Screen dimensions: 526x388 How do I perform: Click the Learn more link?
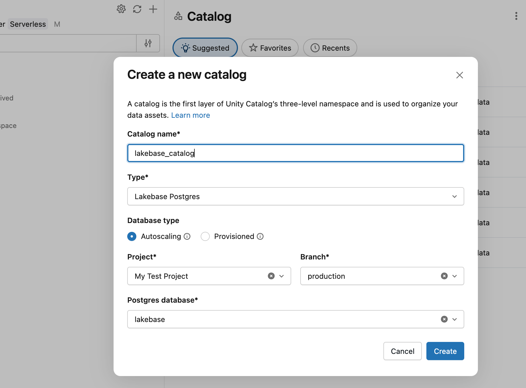point(190,115)
